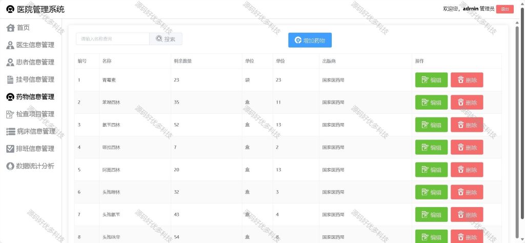This screenshot has height=243, width=525.
Task: Go to 数据统计分析 in the sidebar
Action: click(30, 166)
